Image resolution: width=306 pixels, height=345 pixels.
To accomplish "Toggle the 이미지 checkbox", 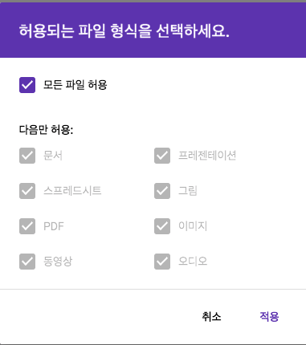I will [x=162, y=226].
